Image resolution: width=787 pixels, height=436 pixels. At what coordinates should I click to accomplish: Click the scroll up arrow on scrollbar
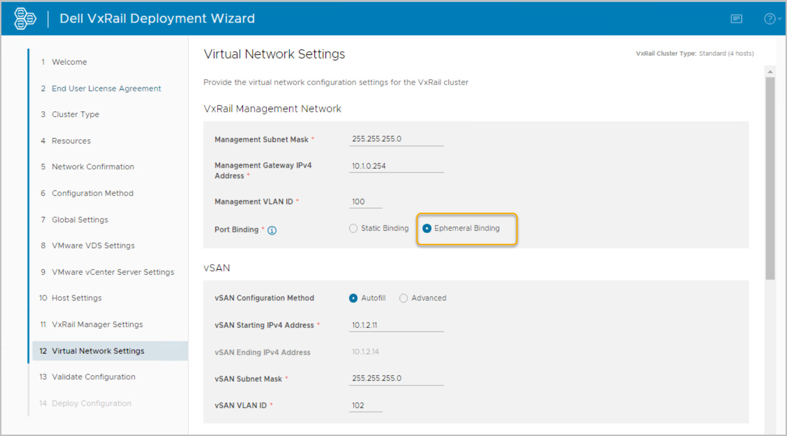point(770,72)
